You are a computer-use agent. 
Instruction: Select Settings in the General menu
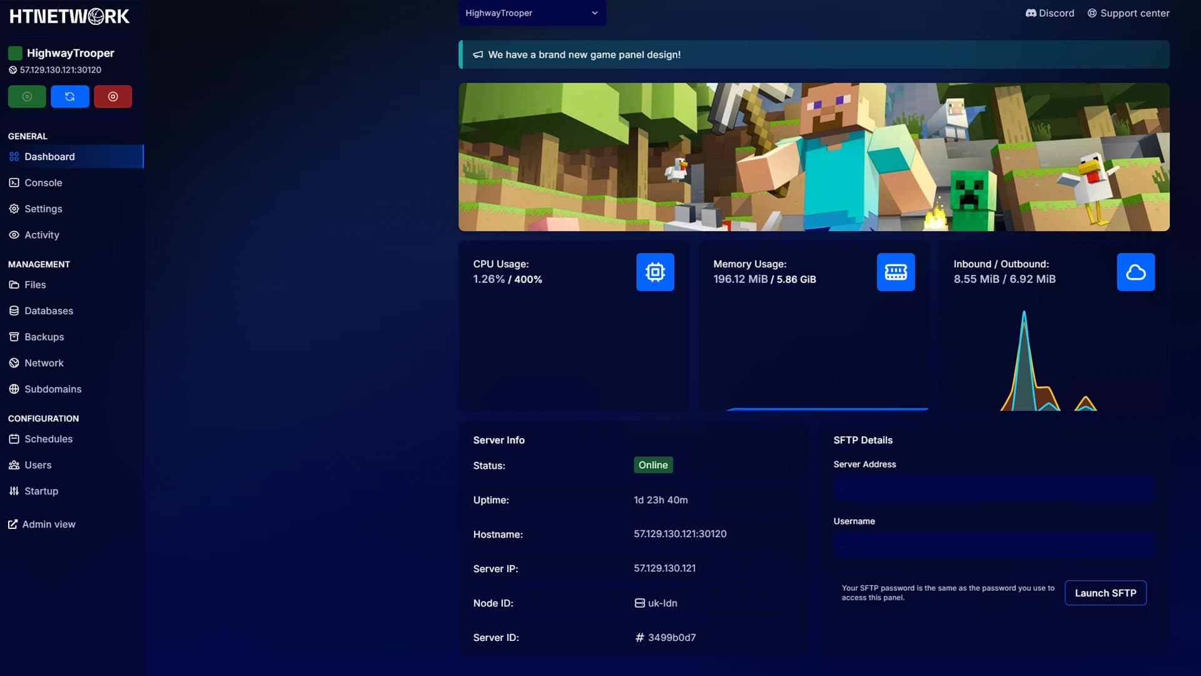click(43, 208)
